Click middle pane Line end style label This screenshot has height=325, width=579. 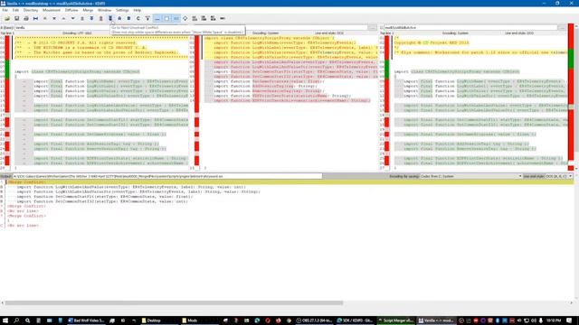coord(329,33)
